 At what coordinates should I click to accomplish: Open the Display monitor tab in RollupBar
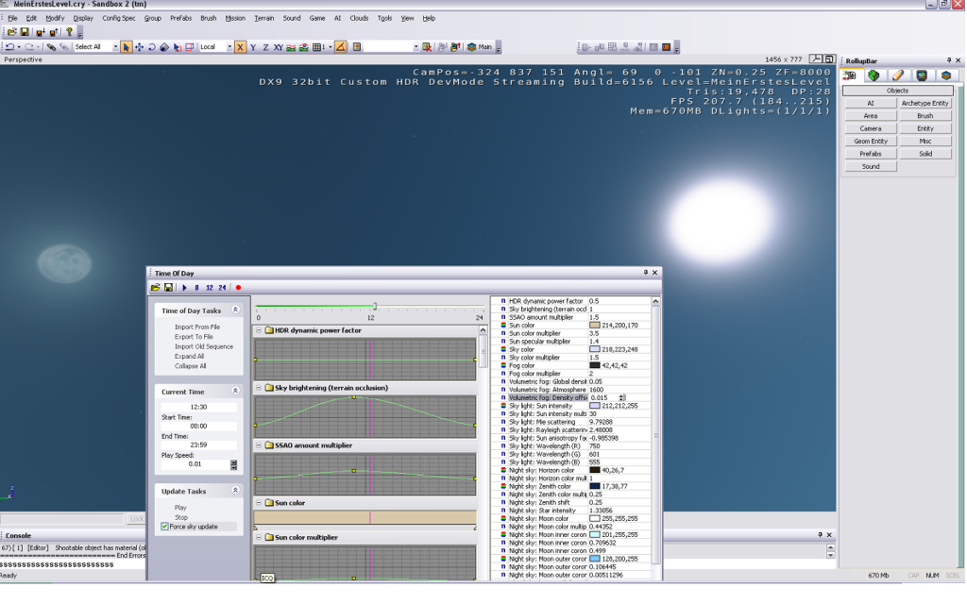(x=922, y=75)
